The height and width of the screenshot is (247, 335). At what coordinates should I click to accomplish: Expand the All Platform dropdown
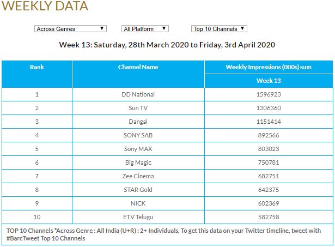coord(145,29)
